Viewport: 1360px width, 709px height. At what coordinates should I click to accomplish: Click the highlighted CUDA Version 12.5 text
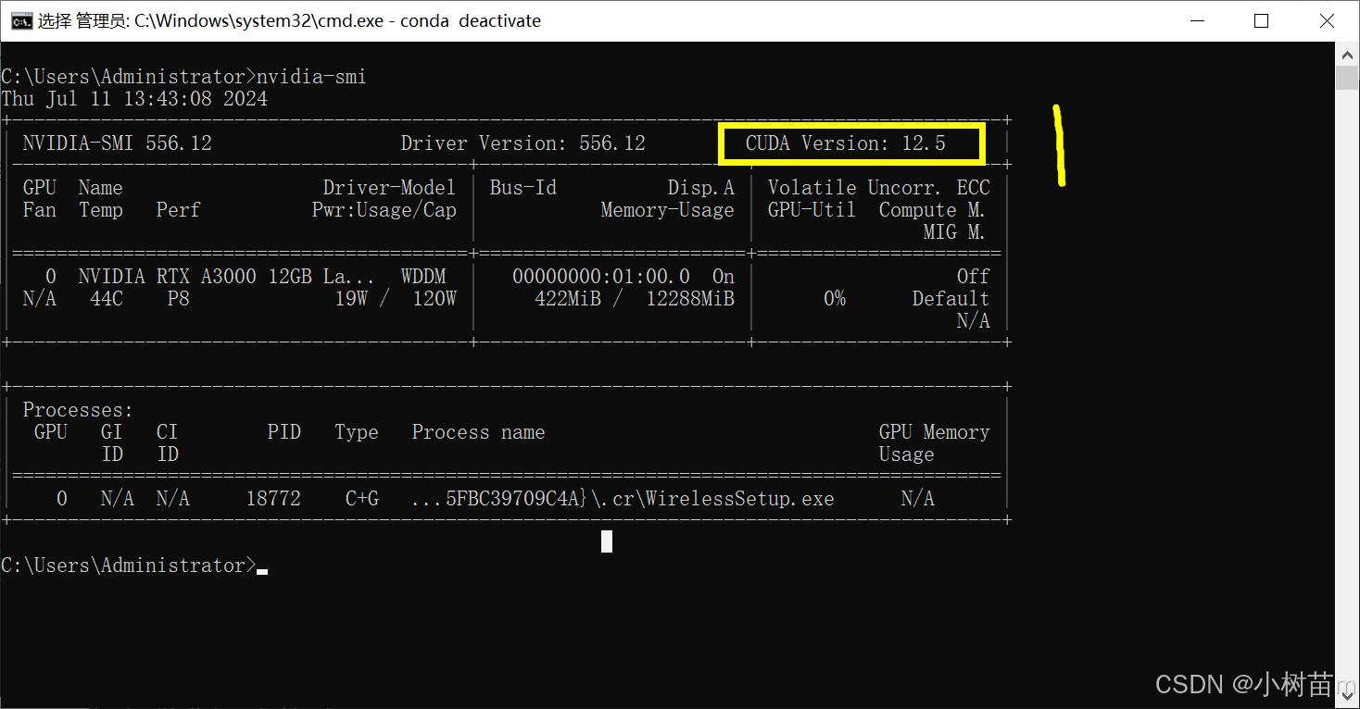tap(846, 143)
